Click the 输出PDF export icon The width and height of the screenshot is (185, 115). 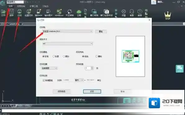(38, 13)
